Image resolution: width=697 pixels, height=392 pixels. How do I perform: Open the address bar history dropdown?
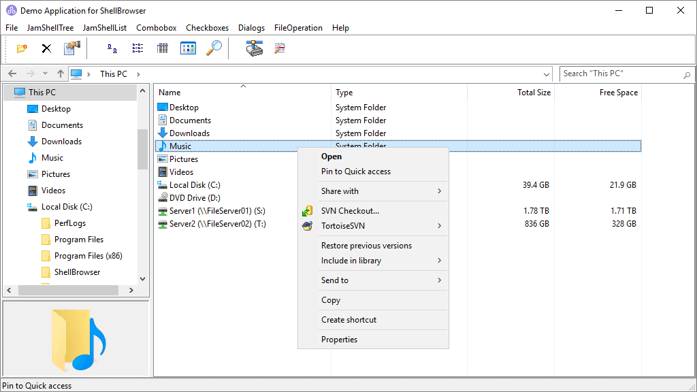coord(547,74)
